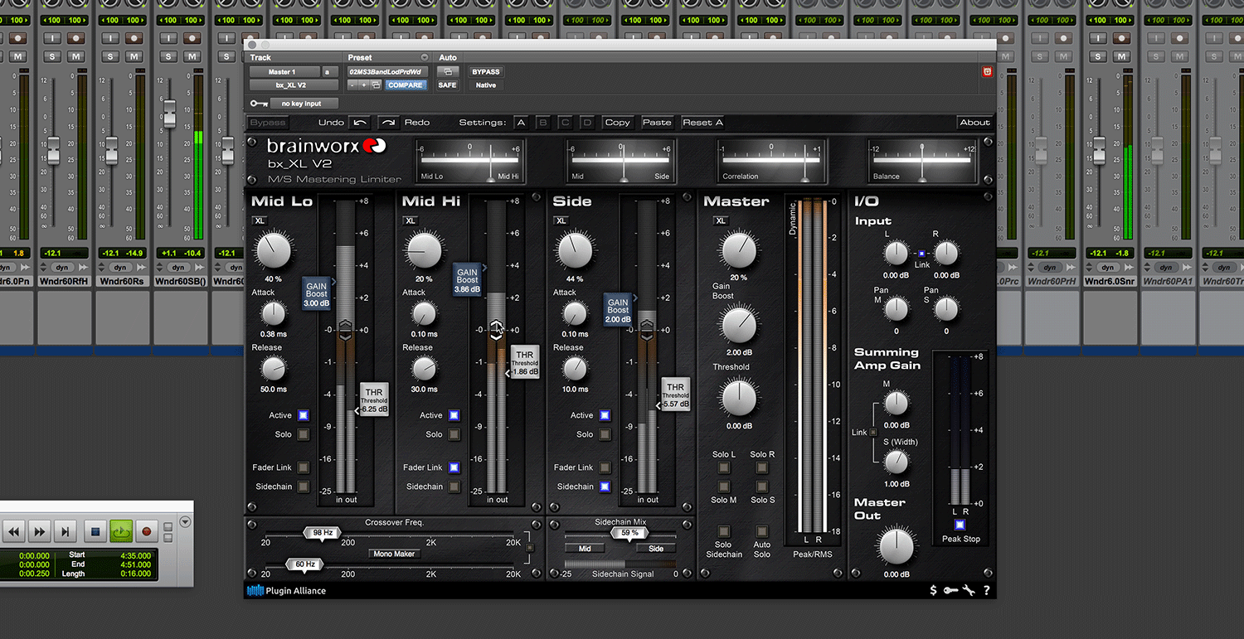Click the fast forward transport button
The height and width of the screenshot is (639, 1244).
click(x=39, y=531)
